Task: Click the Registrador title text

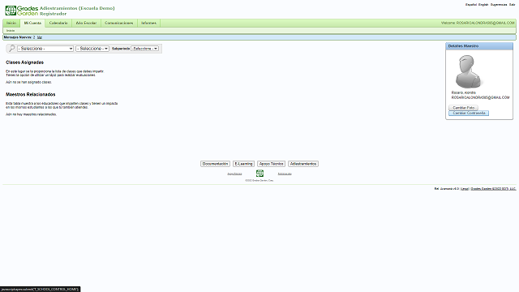Action: point(54,14)
